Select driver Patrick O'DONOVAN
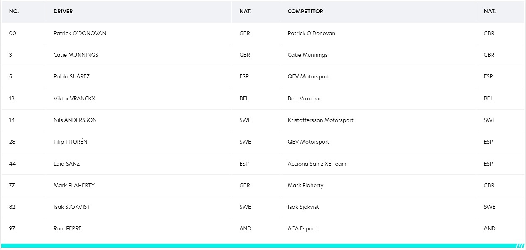Screen dimensions: 526x250 tap(80, 33)
